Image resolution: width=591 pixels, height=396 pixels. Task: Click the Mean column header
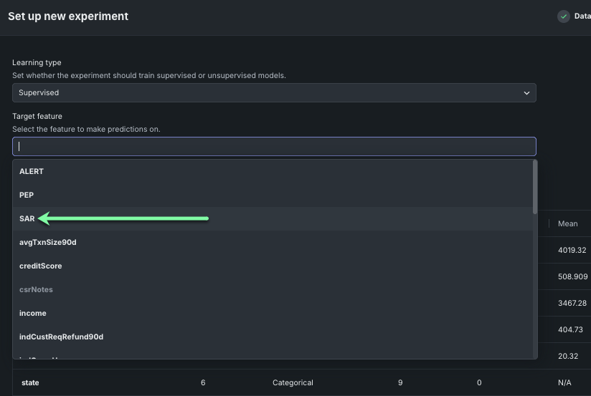(567, 223)
